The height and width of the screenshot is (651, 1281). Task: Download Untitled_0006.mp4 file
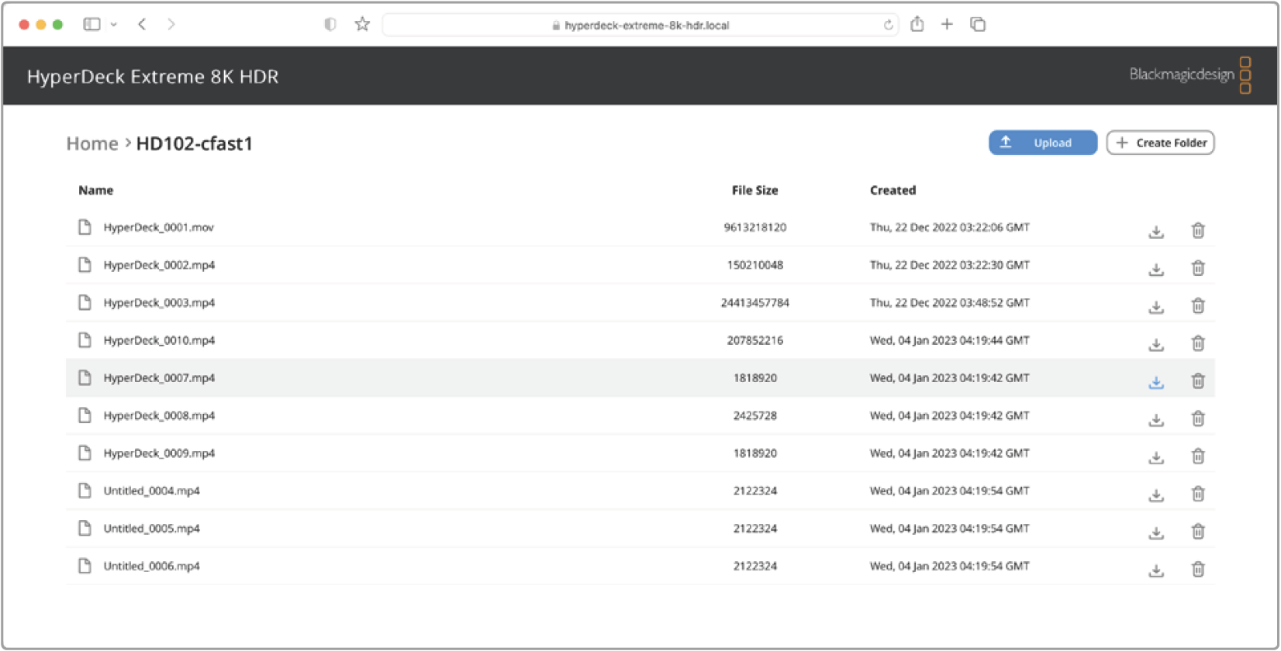[1156, 570]
